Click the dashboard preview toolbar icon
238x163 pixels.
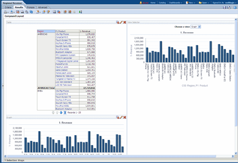(x=18, y=12)
